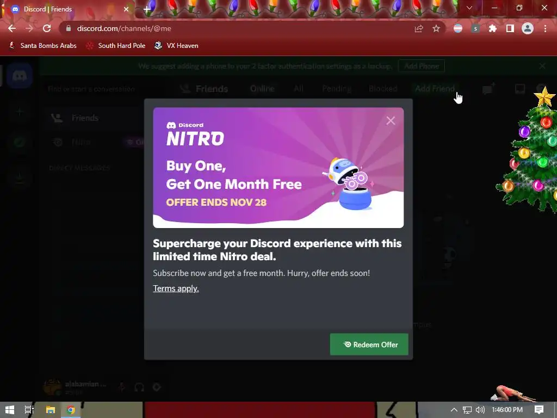Dismiss the 2 factor phone notice
This screenshot has height=418, width=557.
[542, 66]
